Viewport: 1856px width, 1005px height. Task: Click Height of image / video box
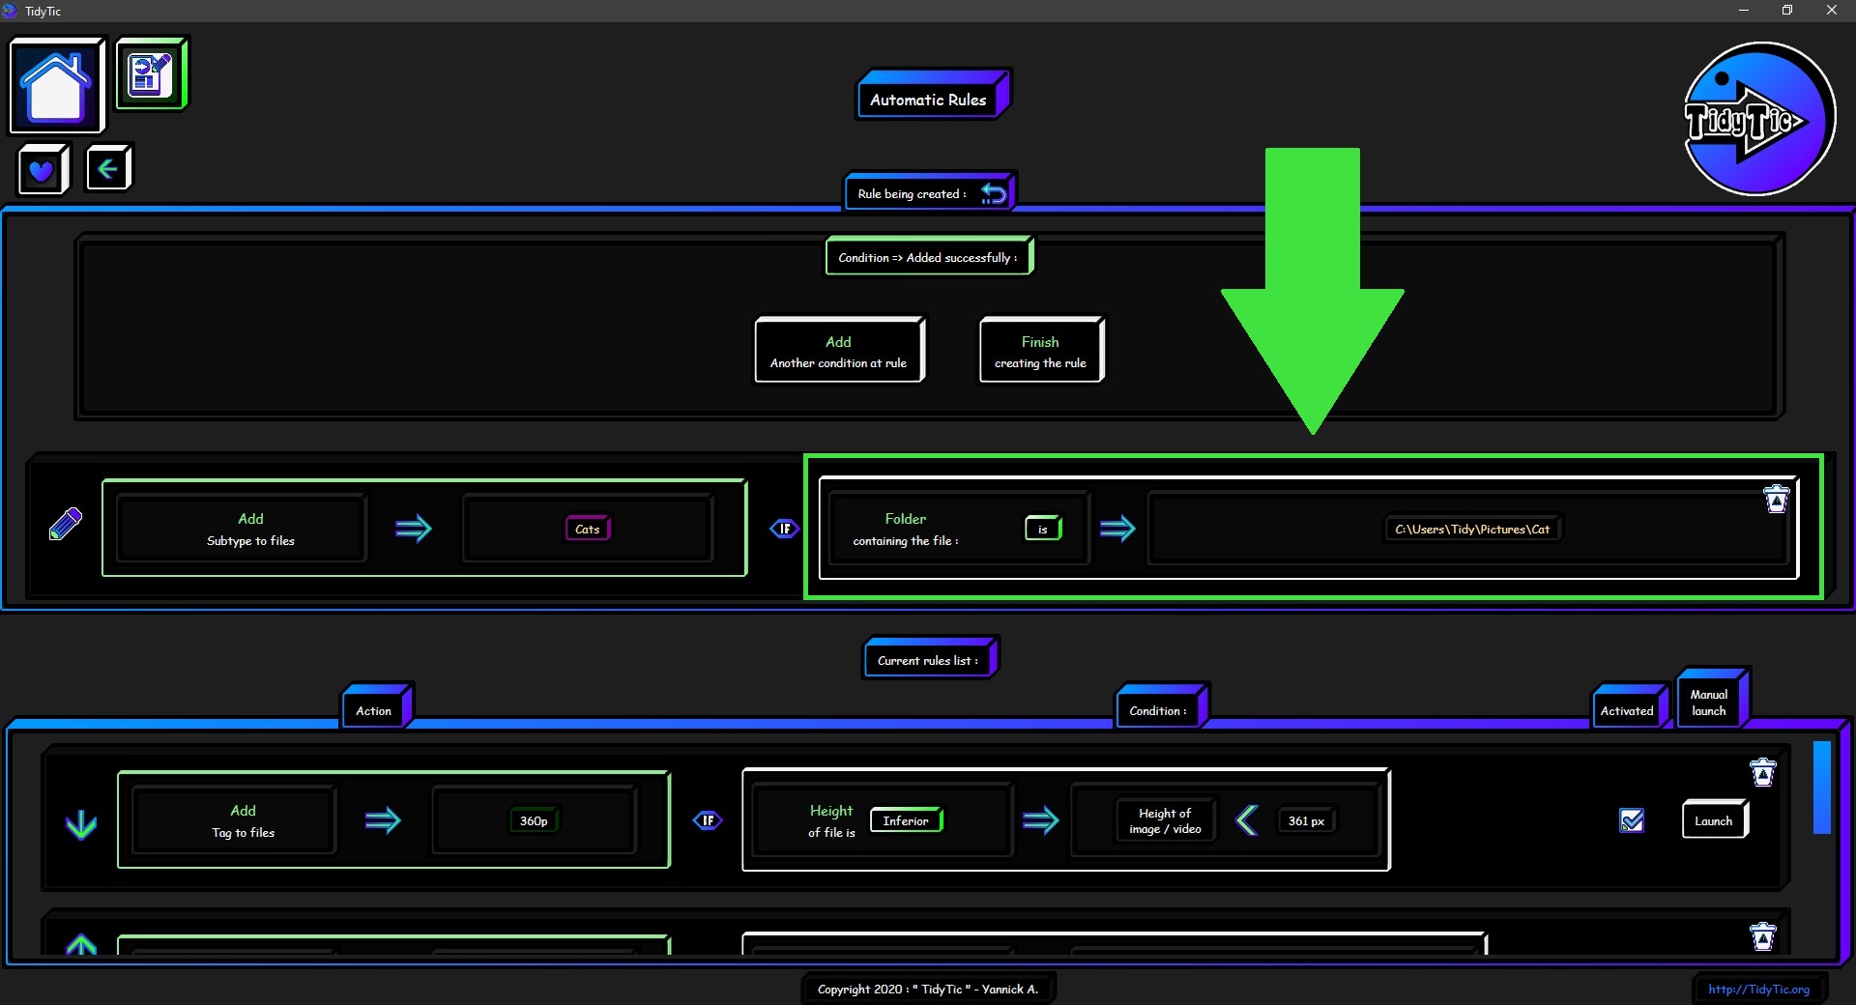(x=1165, y=820)
